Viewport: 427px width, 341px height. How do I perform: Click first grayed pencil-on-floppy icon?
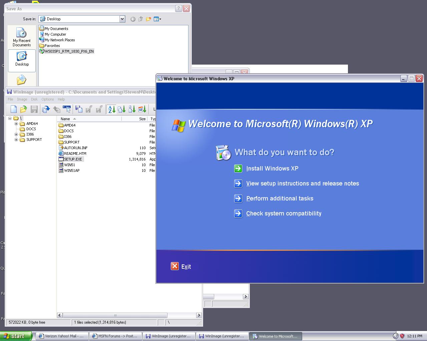pyautogui.click(x=89, y=109)
